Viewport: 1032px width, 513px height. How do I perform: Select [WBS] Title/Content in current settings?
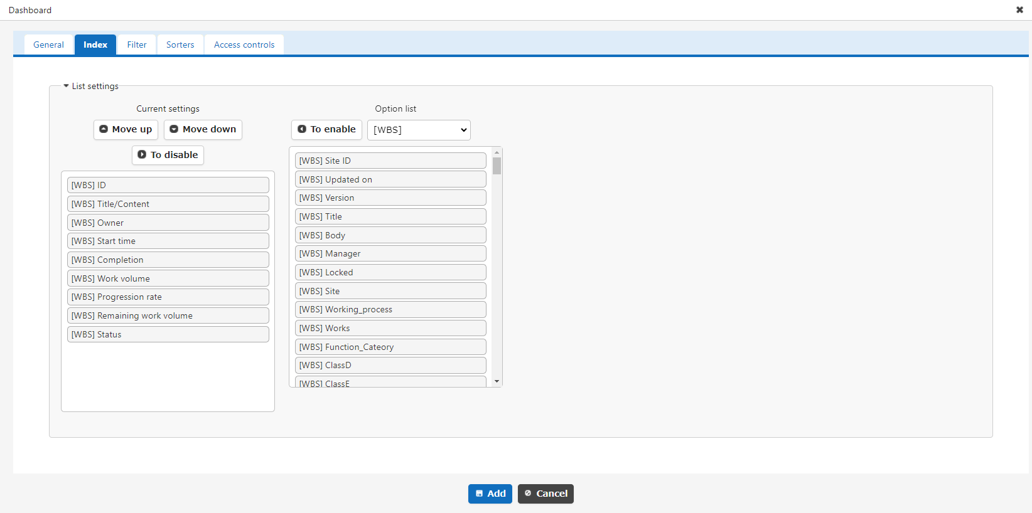click(168, 204)
